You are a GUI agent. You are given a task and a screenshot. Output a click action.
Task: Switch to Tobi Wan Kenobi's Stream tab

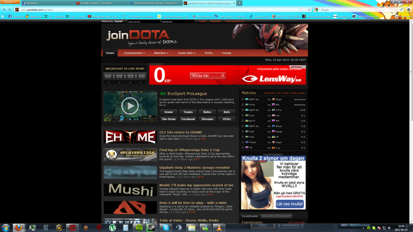click(x=155, y=3)
